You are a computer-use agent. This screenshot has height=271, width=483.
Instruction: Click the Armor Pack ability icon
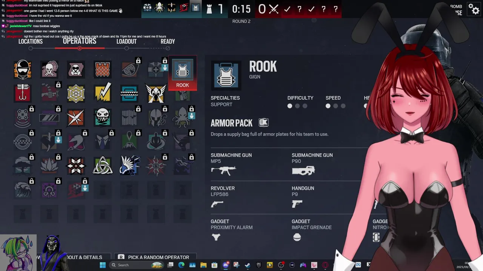click(x=263, y=122)
